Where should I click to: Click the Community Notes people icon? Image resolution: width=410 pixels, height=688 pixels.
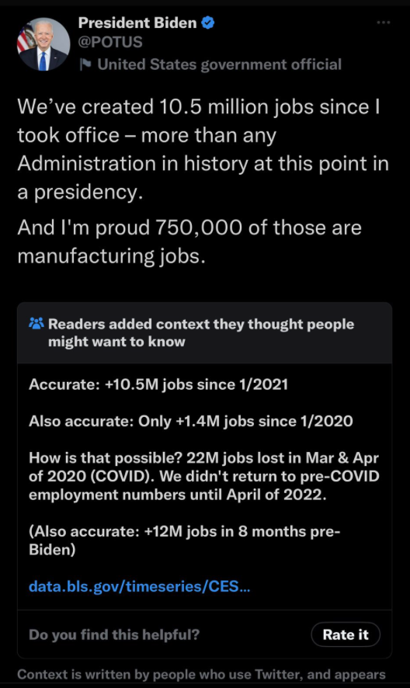36,324
